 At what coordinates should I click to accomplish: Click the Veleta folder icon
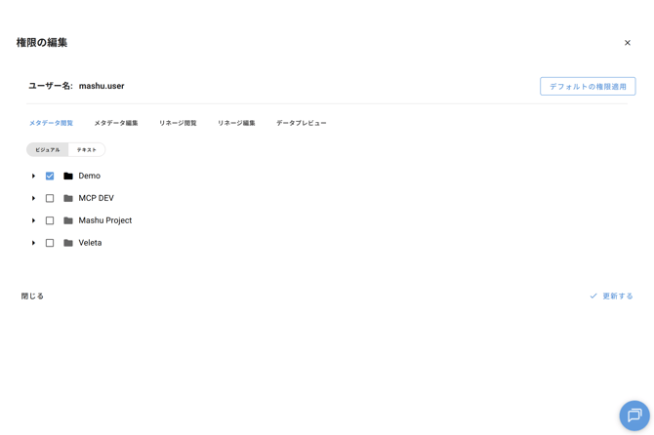coord(68,244)
